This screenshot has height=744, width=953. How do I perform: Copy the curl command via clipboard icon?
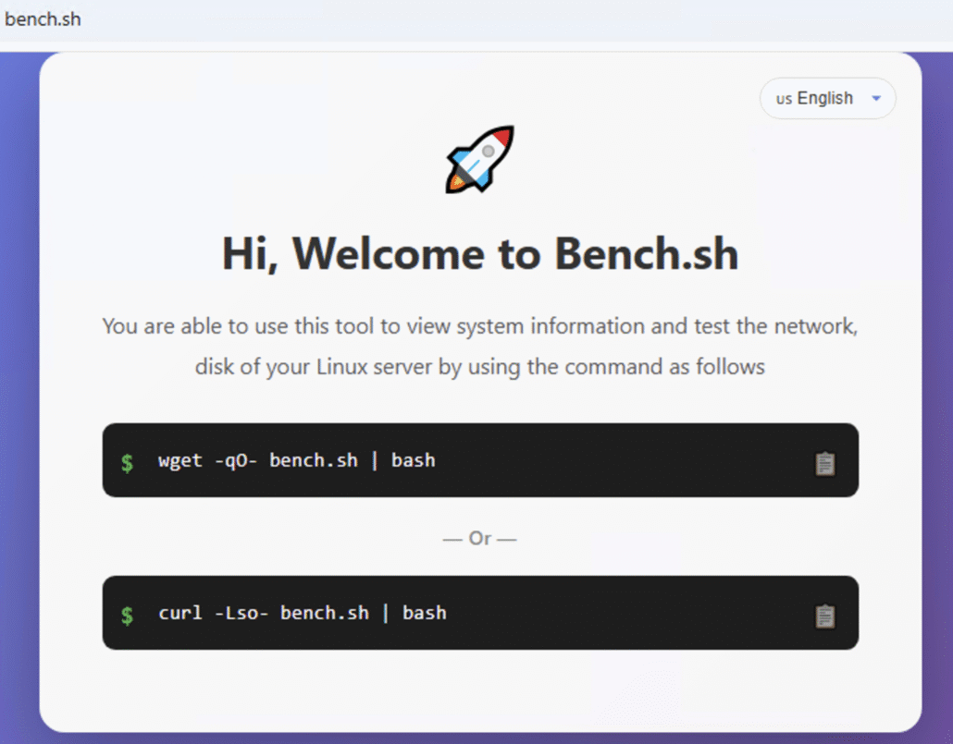tap(824, 616)
